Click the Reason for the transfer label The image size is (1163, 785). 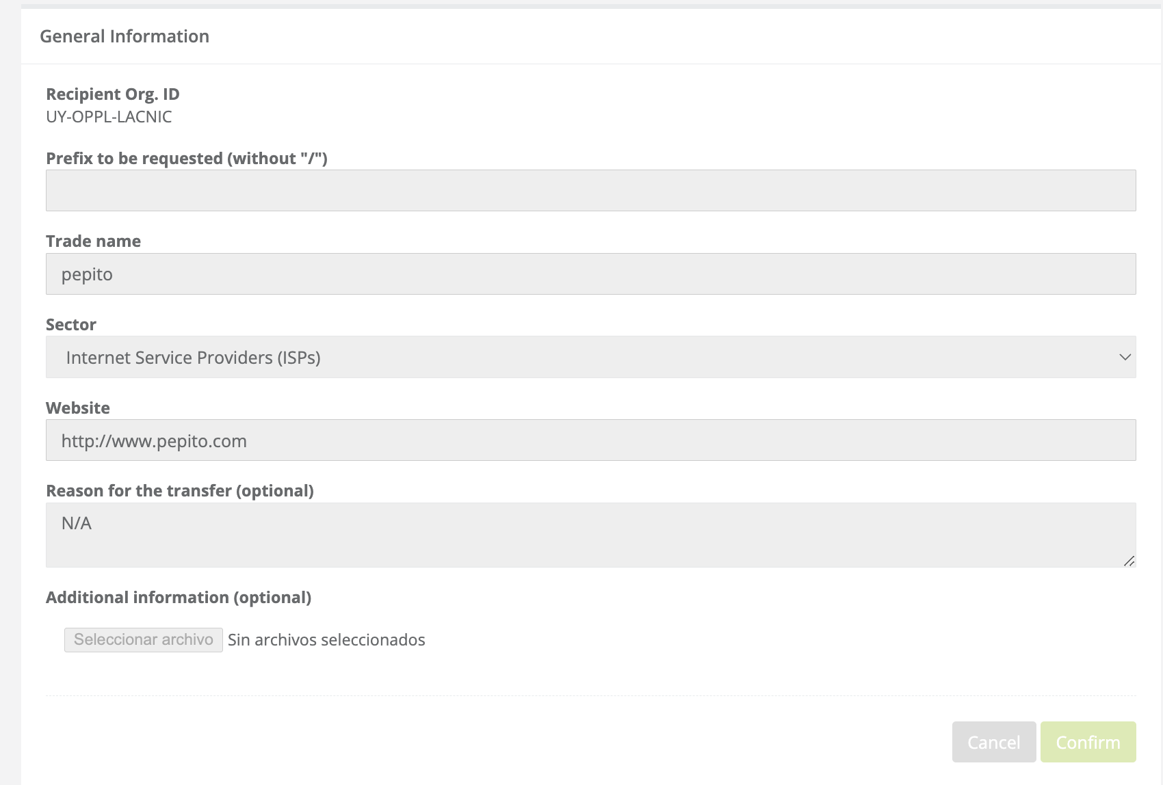179,491
